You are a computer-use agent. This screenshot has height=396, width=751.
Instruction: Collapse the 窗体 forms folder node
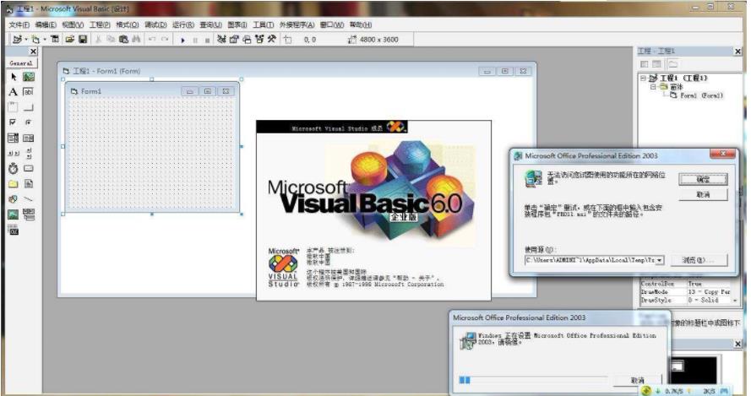(652, 86)
